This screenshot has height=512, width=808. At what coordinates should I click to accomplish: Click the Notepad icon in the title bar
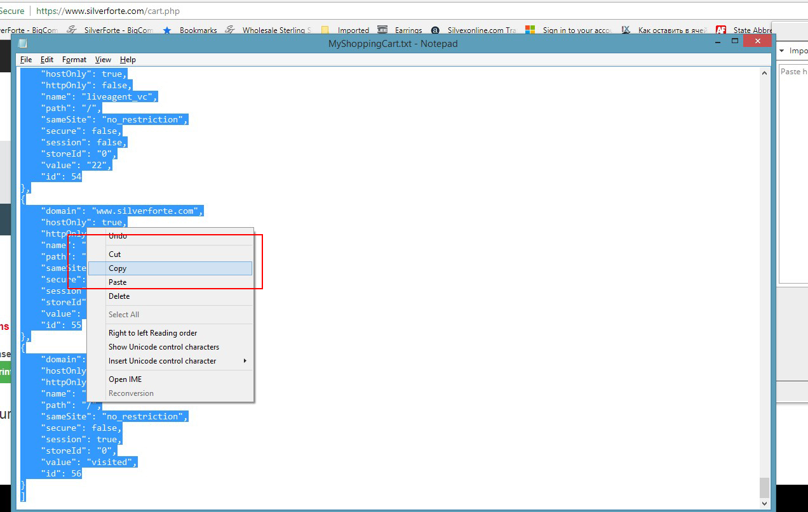(23, 43)
